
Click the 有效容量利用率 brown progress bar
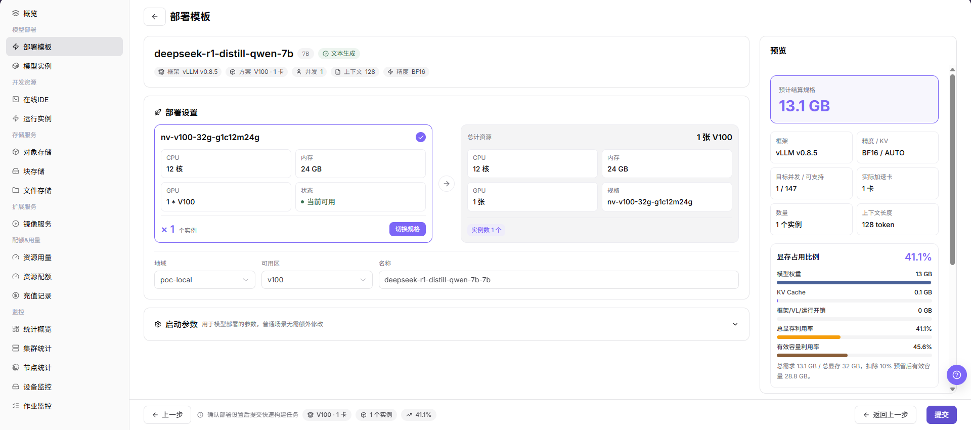pyautogui.click(x=812, y=355)
